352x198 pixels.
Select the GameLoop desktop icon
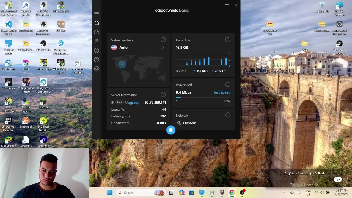point(9,65)
